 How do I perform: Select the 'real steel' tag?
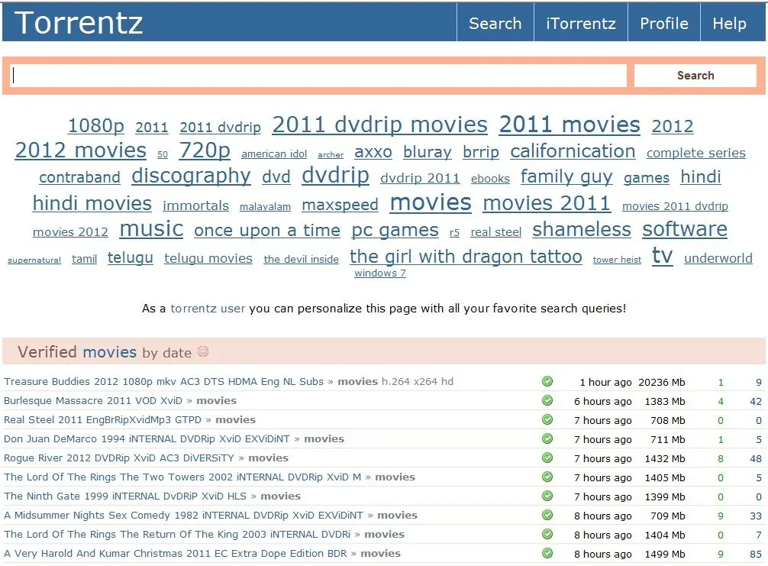point(496,232)
